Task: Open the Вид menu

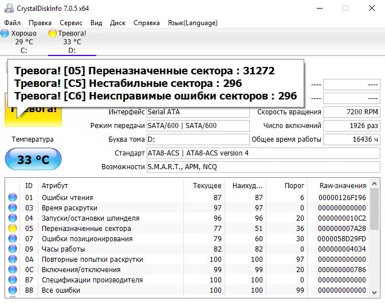Action: pyautogui.click(x=96, y=23)
